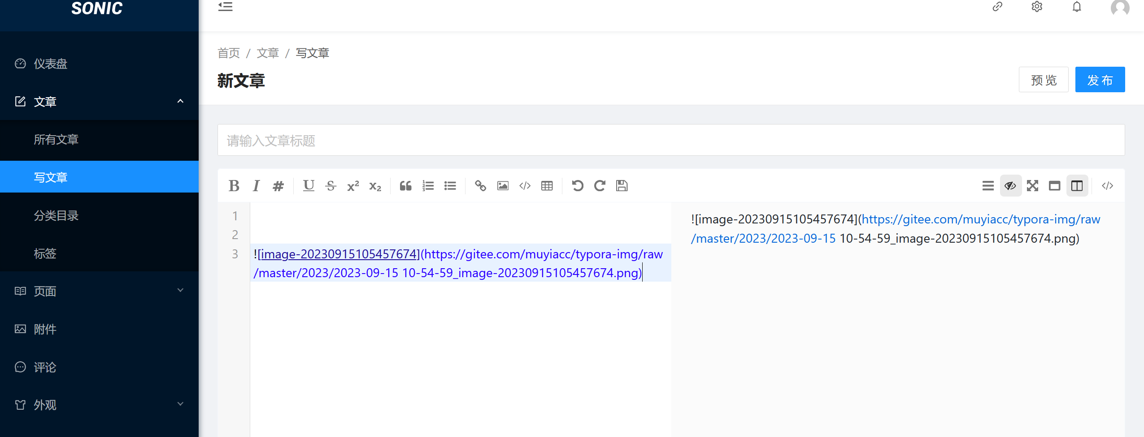Apply superscript formatting
Screen dimensions: 1144x437
pos(352,186)
